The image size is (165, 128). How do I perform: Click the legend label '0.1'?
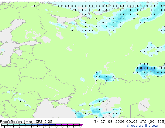point(3,127)
